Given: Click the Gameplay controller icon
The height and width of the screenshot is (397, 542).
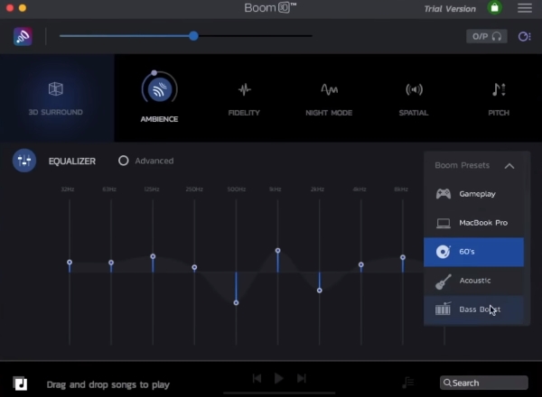Looking at the screenshot, I should click(x=444, y=194).
